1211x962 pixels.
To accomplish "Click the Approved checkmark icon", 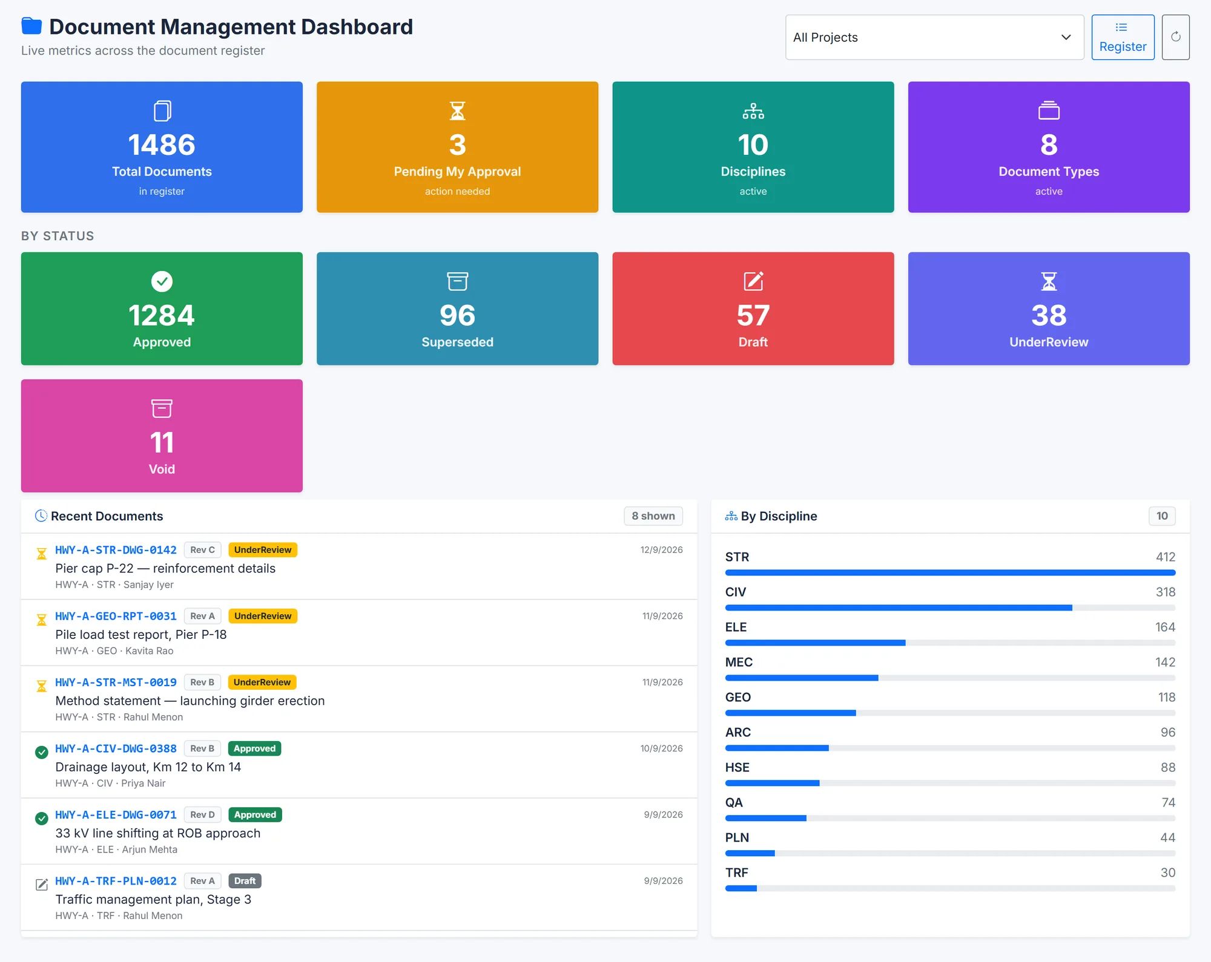I will [x=162, y=281].
